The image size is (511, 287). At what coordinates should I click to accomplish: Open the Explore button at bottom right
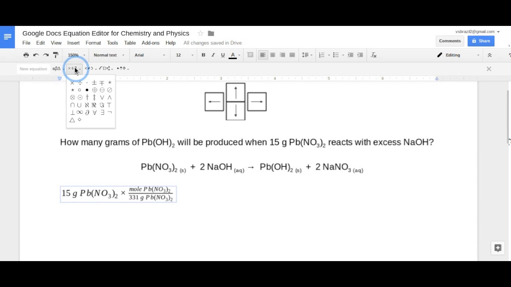pyautogui.click(x=498, y=248)
